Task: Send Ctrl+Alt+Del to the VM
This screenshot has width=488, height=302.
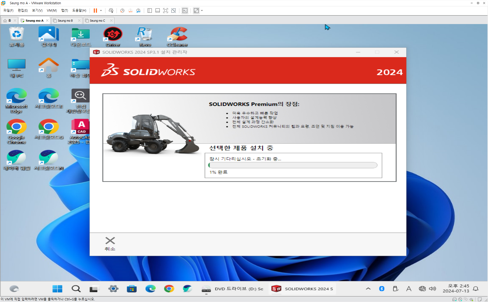Action: 111,11
